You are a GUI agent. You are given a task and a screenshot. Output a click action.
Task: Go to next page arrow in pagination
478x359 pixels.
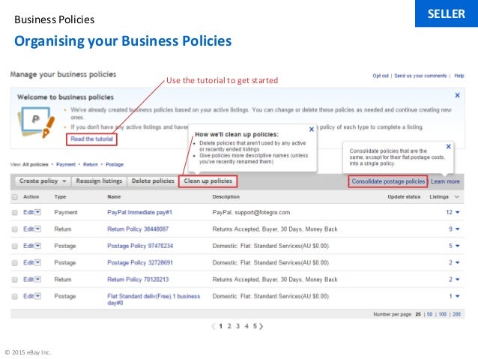(x=261, y=326)
